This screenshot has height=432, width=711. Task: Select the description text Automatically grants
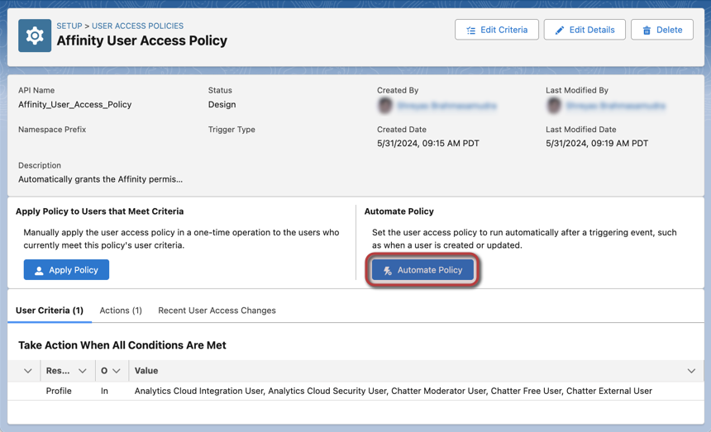100,179
